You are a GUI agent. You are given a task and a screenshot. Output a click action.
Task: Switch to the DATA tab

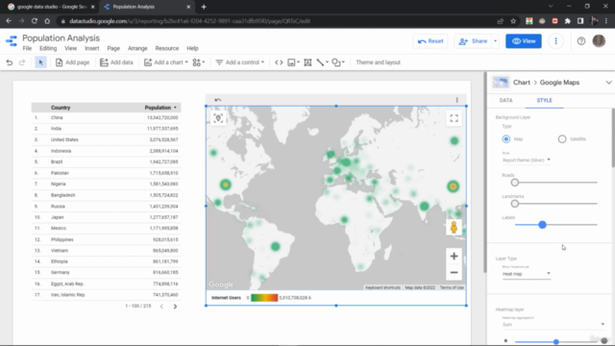(505, 100)
